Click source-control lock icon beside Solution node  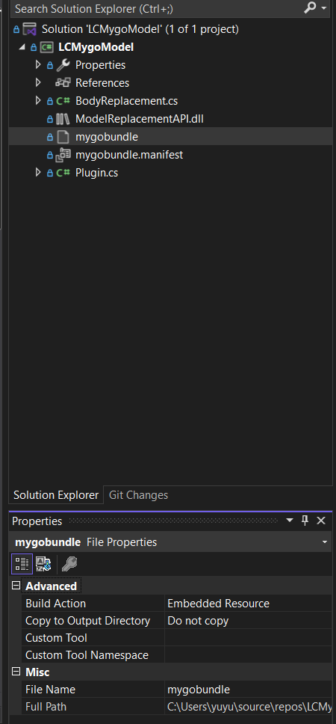point(16,30)
